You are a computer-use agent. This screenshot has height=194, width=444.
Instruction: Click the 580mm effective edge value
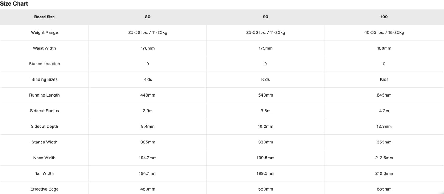265,189
